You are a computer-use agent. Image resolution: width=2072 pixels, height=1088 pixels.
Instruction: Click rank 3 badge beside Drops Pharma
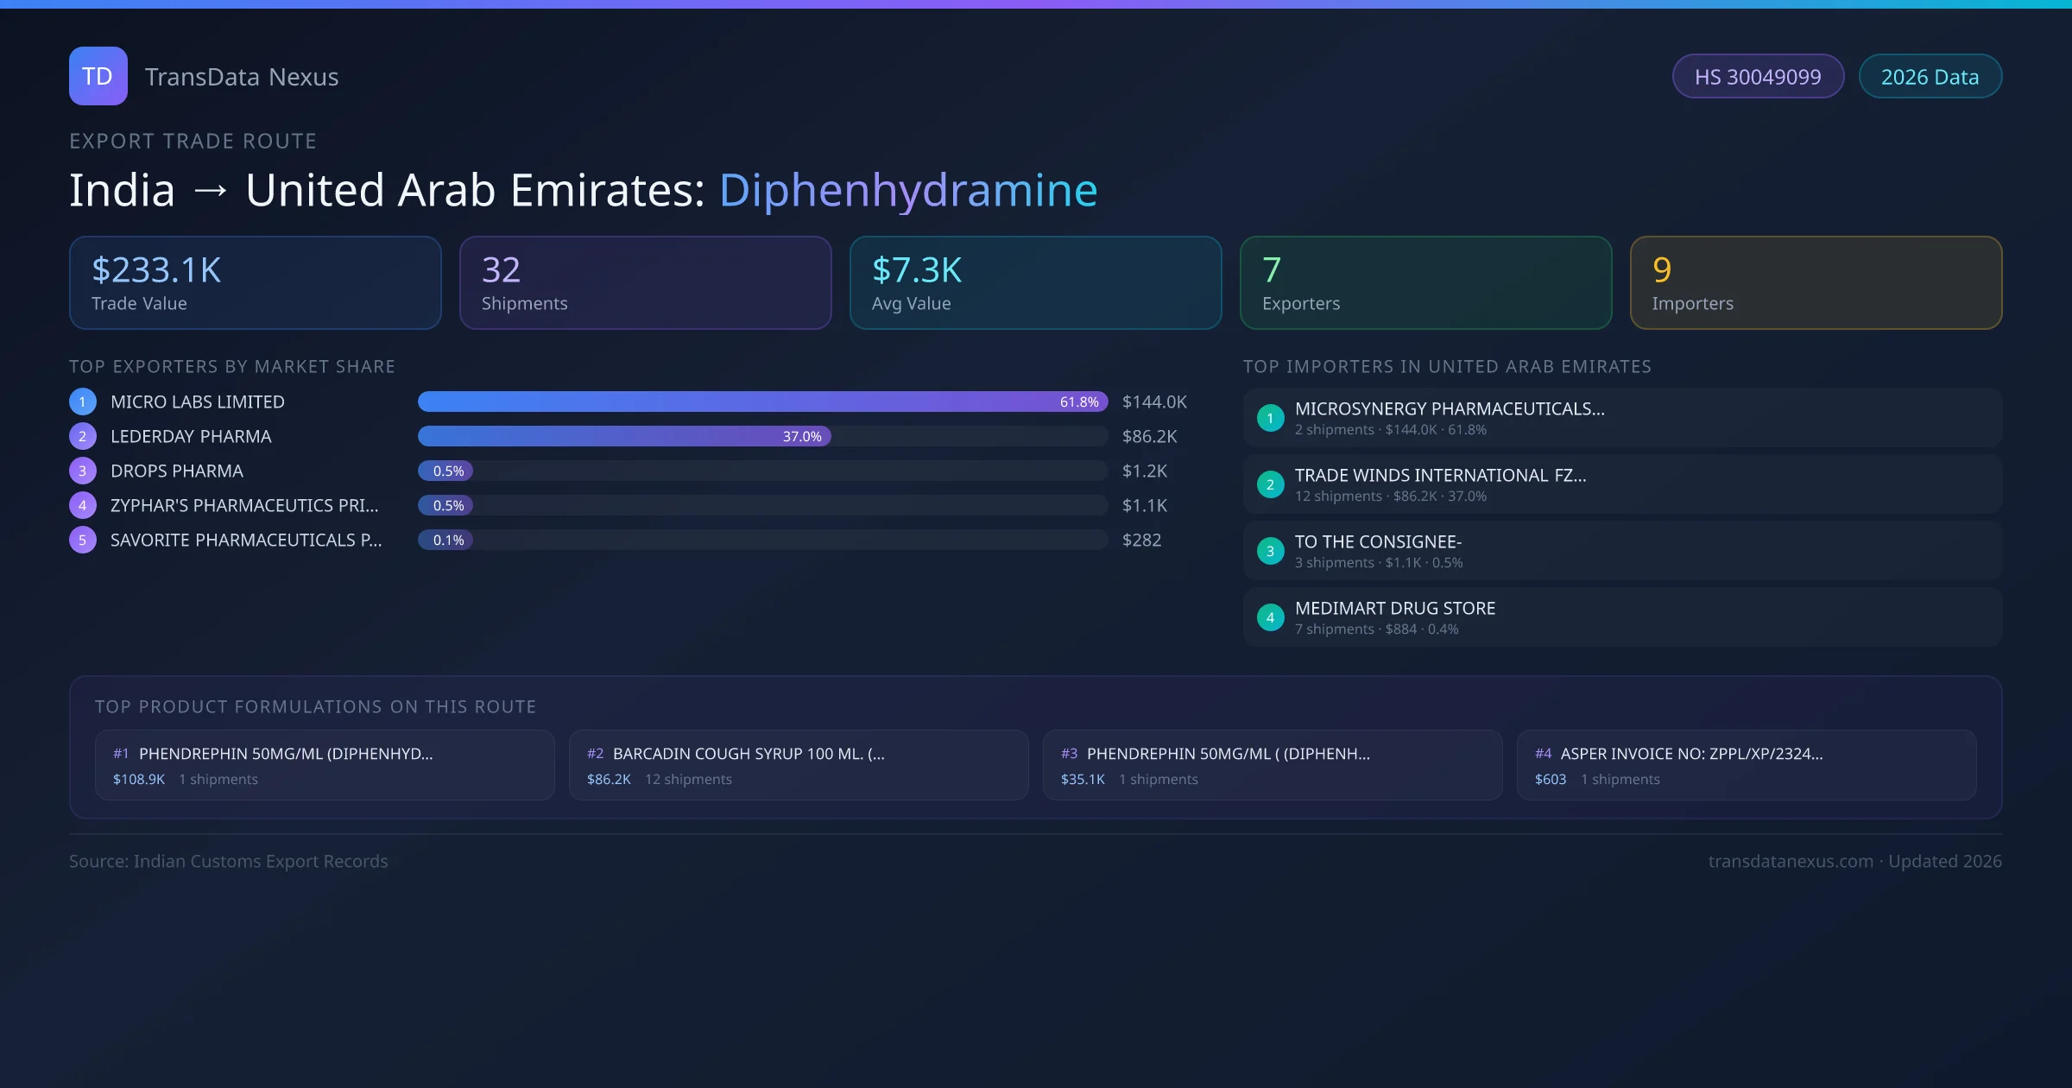pos(83,471)
